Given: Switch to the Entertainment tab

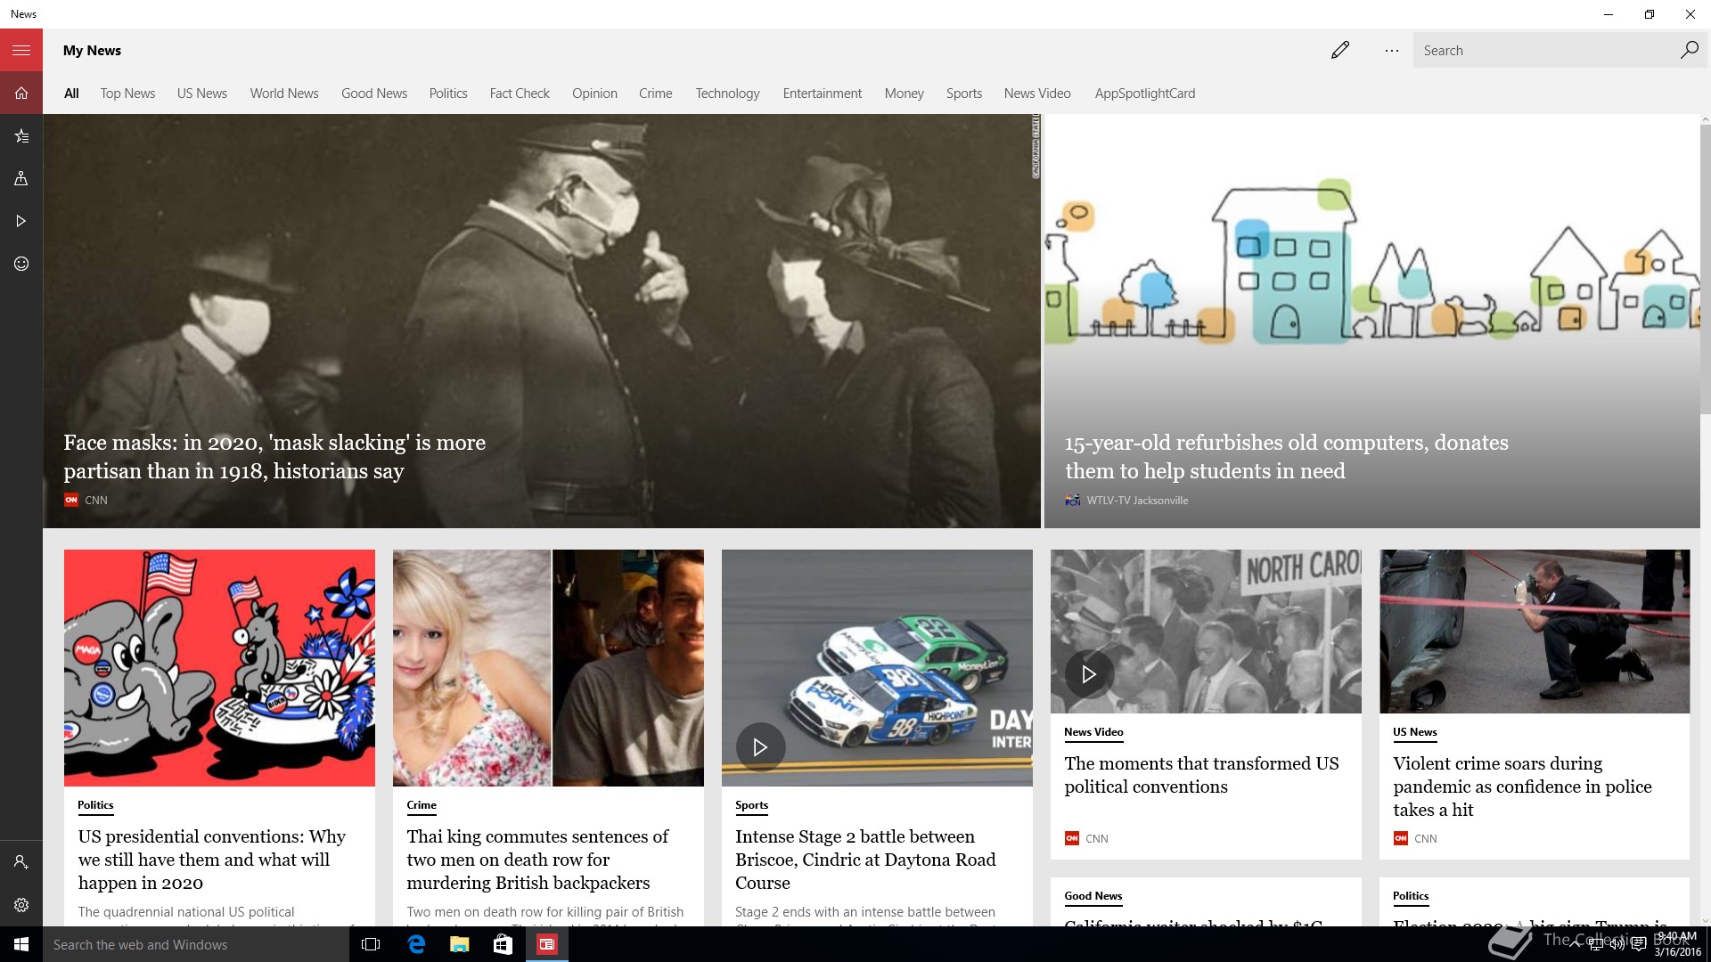Looking at the screenshot, I should 823,94.
